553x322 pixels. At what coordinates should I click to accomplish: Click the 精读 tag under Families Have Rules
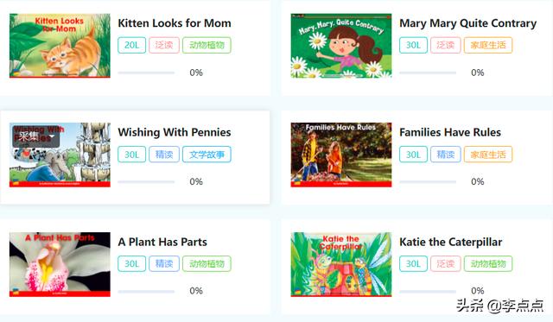[446, 155]
